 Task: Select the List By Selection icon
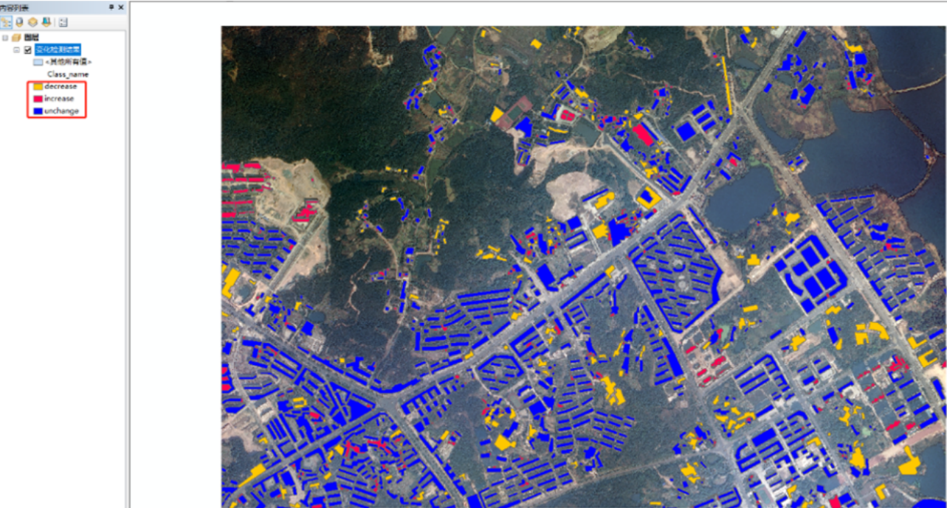click(47, 22)
